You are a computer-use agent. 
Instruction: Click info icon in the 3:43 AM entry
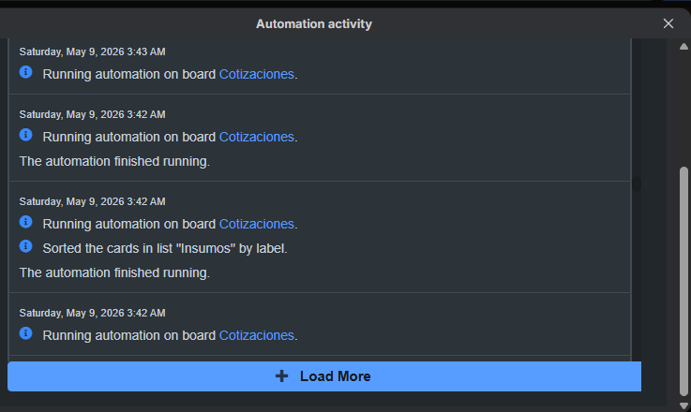(x=25, y=72)
